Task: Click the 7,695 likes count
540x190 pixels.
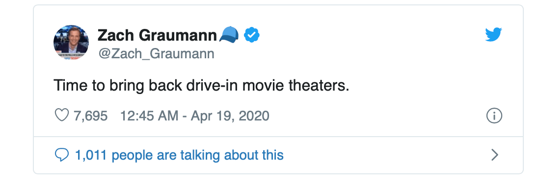Action: pyautogui.click(x=91, y=116)
